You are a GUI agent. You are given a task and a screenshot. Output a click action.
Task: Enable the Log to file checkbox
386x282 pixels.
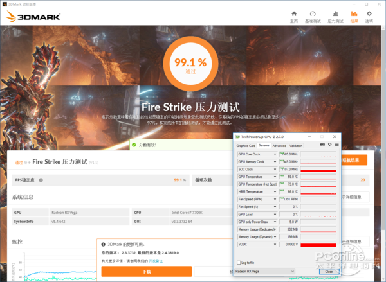[239, 262]
